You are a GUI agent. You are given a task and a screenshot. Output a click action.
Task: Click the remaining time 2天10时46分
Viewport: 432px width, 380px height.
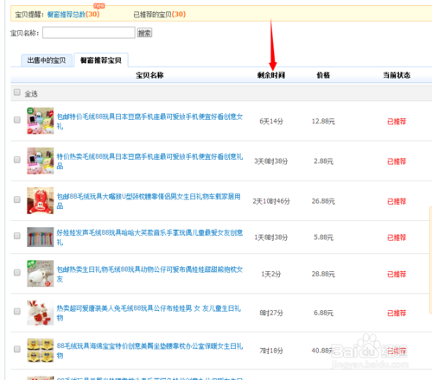point(271,201)
